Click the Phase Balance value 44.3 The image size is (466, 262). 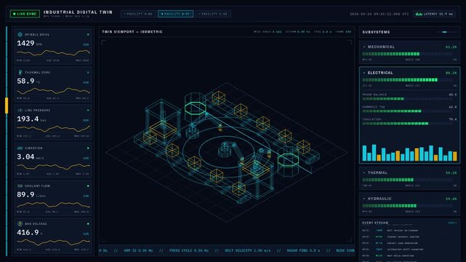453,95
